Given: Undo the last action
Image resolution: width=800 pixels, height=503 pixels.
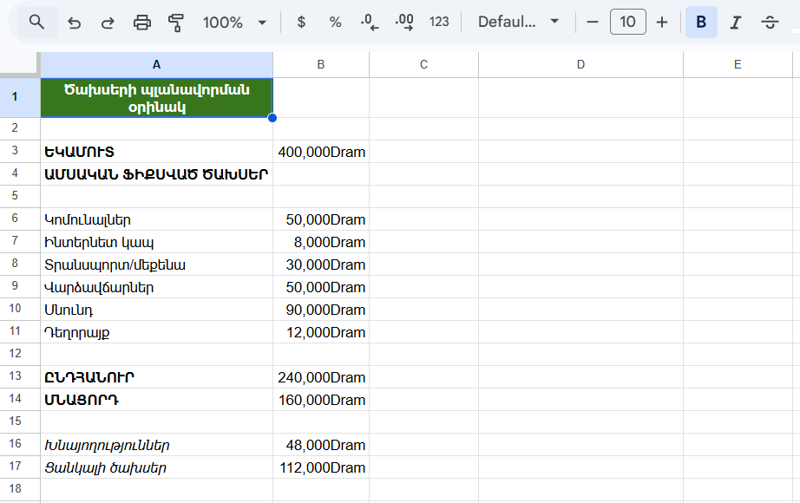Looking at the screenshot, I should (x=74, y=22).
